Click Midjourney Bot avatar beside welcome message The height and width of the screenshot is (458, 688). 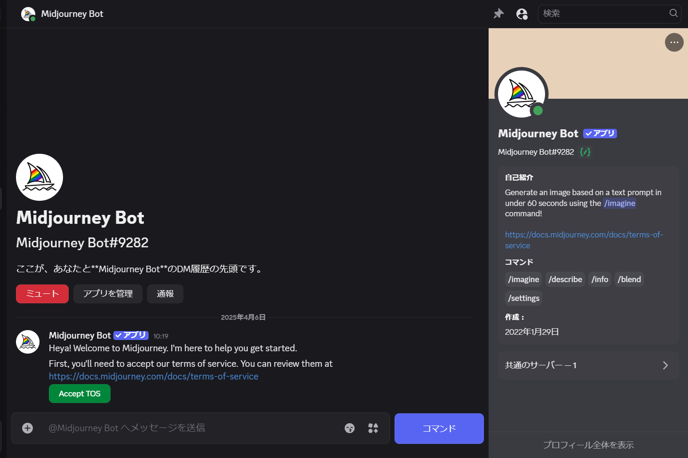tap(28, 342)
